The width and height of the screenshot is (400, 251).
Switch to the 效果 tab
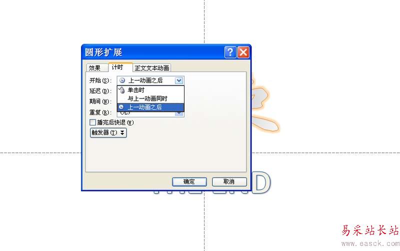coord(94,68)
